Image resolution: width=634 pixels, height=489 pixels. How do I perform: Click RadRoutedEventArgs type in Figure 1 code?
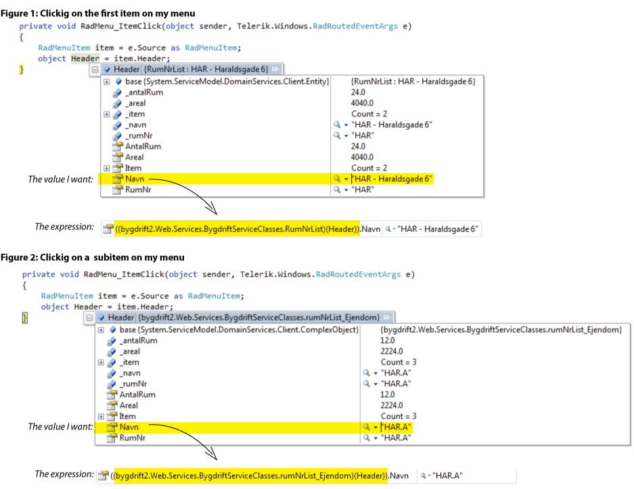(355, 26)
